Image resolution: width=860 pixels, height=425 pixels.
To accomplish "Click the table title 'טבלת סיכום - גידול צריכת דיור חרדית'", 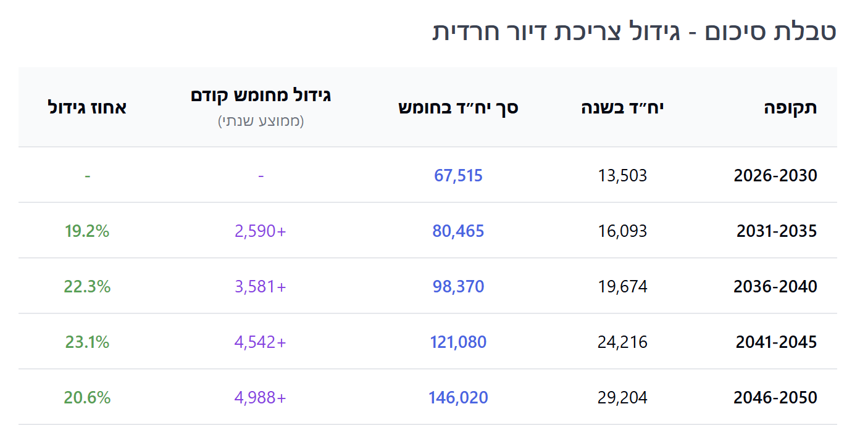I will 635,32.
